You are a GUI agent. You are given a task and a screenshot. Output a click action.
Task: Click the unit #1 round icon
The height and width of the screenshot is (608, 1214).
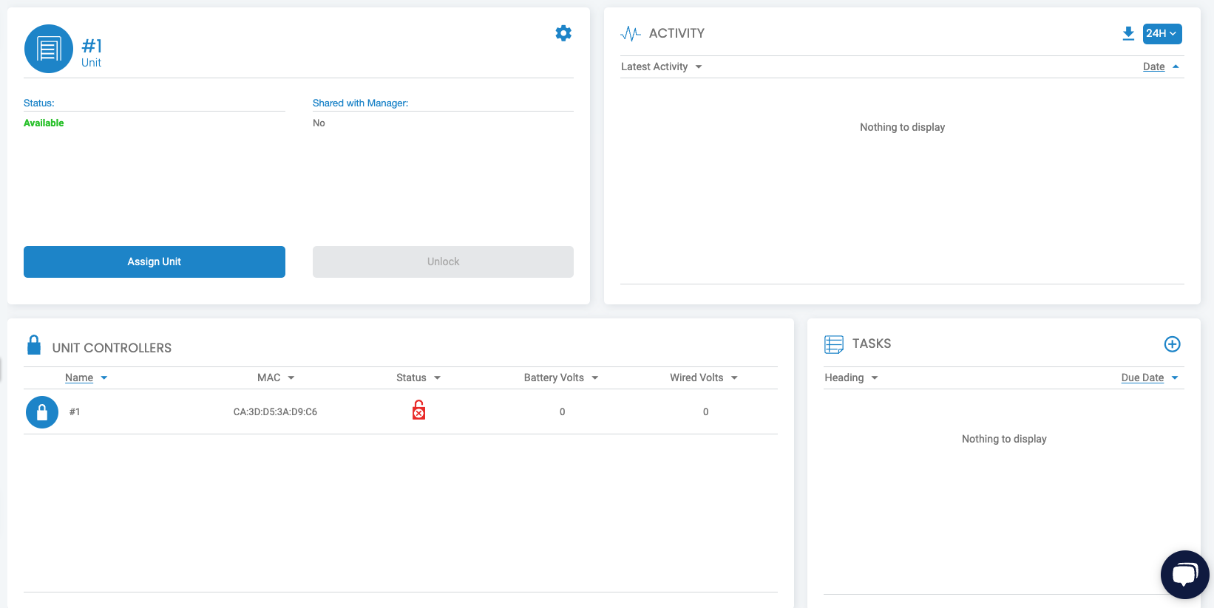[49, 49]
